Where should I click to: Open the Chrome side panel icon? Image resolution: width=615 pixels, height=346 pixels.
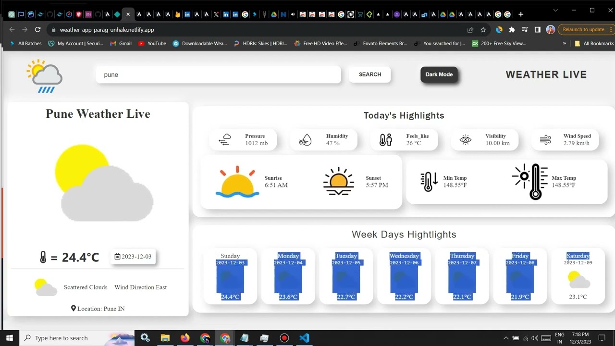click(537, 30)
